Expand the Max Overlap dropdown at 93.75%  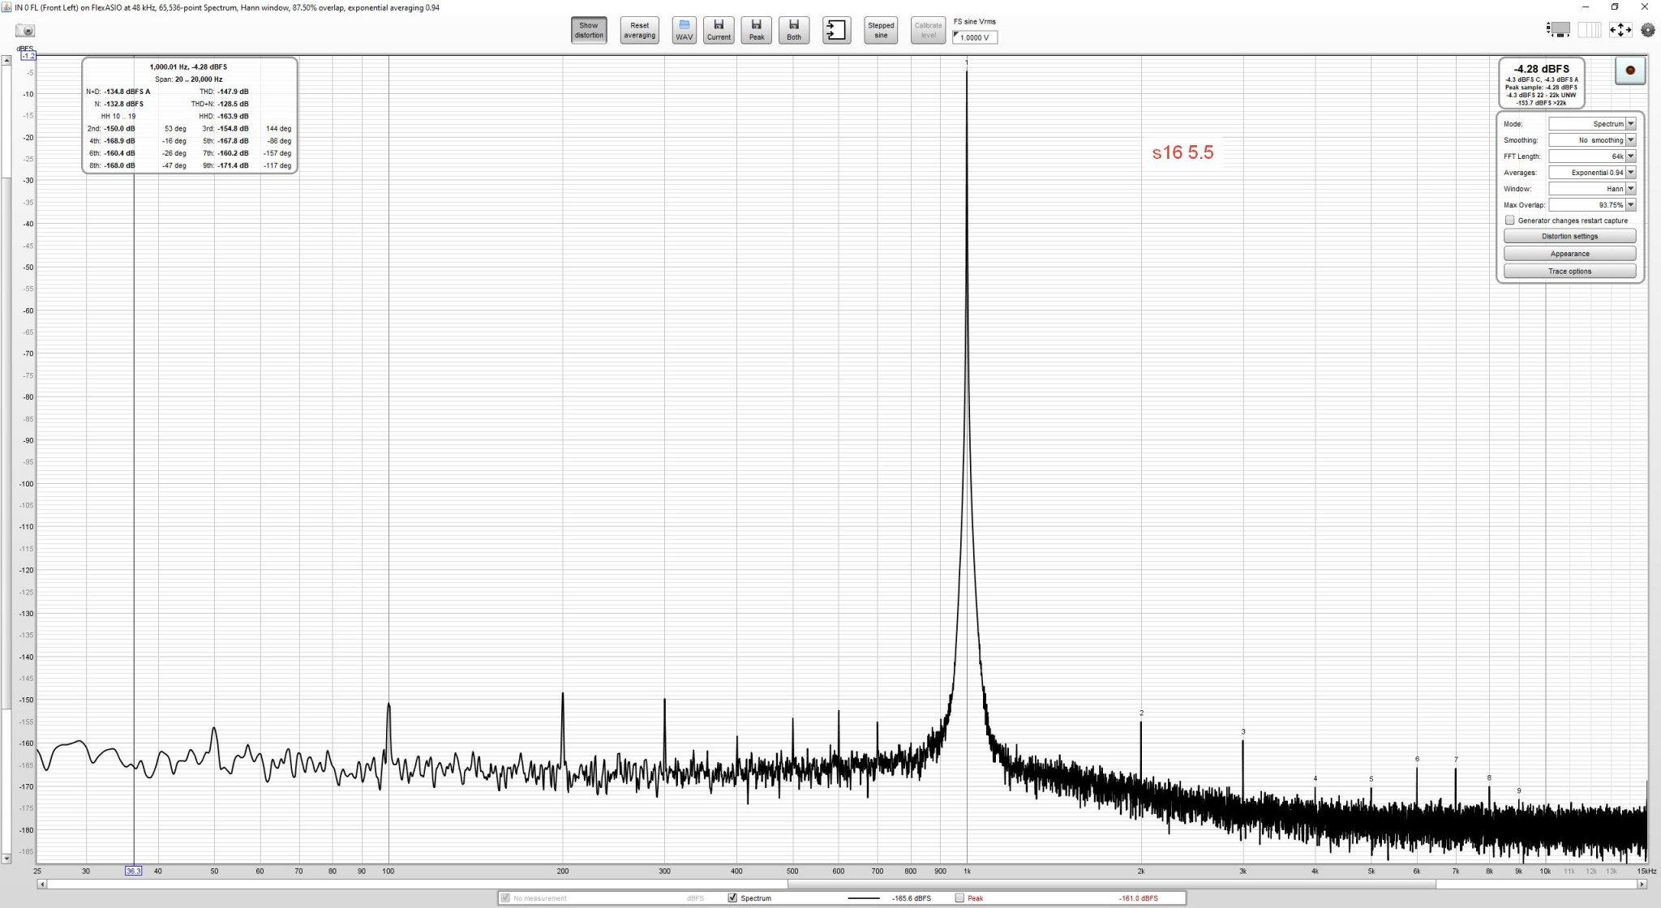(1592, 205)
